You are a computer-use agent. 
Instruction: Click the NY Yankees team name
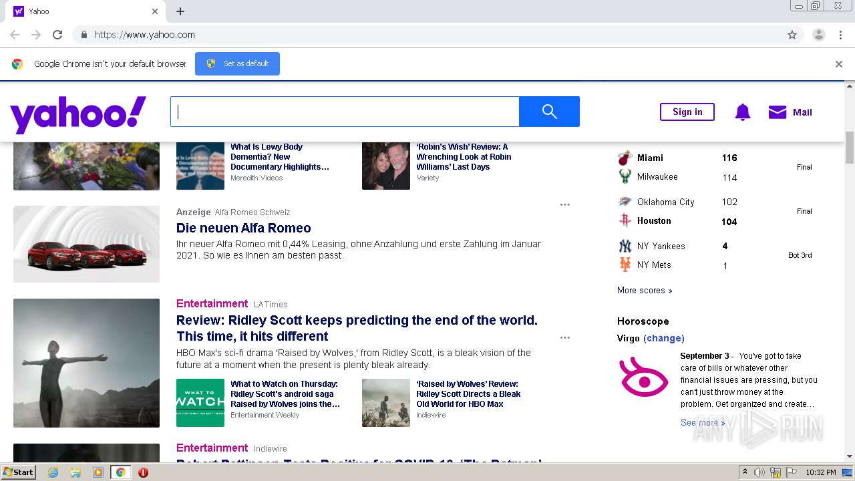pyautogui.click(x=661, y=246)
